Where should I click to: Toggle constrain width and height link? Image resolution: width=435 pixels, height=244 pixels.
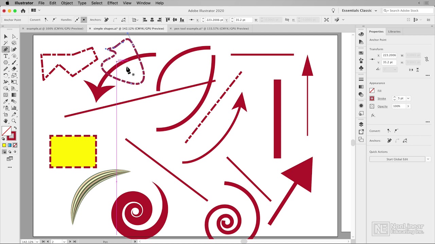coord(427,59)
